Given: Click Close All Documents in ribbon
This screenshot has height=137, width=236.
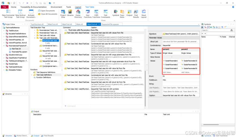Looking at the screenshot, I should [x=47, y=14].
